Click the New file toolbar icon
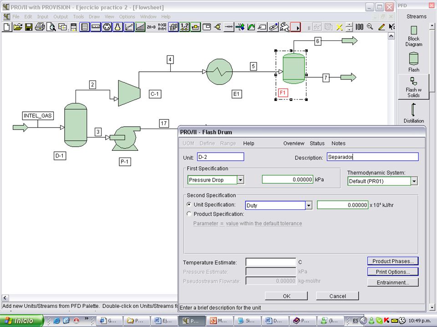The image size is (437, 327). point(7,27)
